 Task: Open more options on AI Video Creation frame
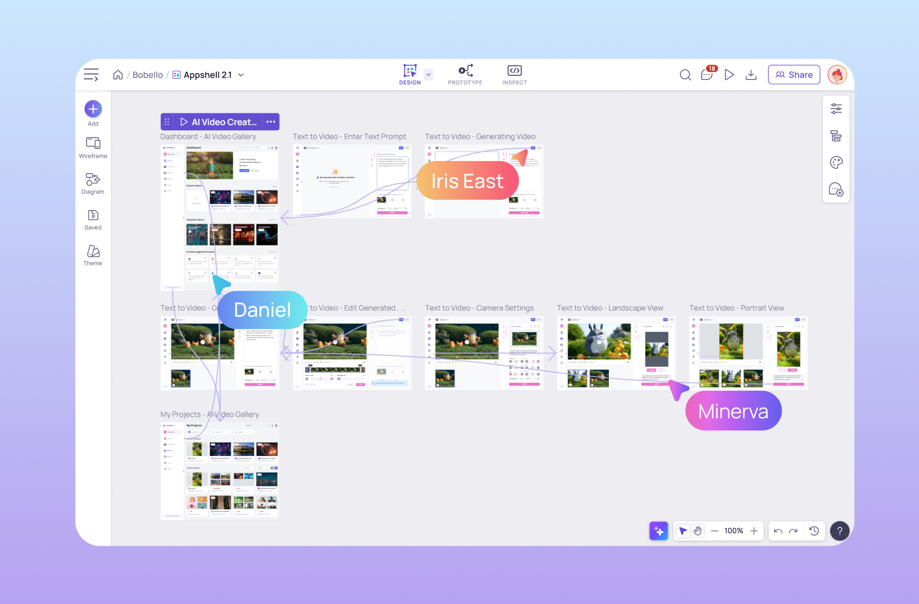[271, 122]
